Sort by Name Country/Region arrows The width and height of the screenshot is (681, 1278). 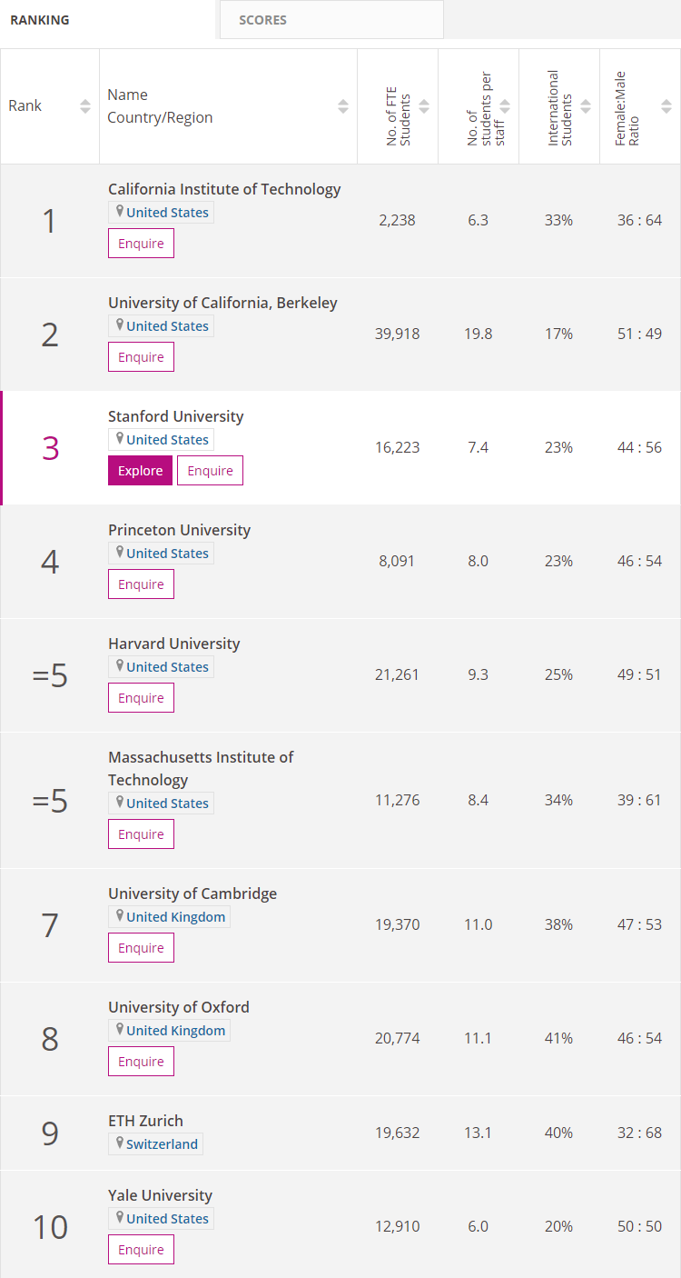(343, 106)
